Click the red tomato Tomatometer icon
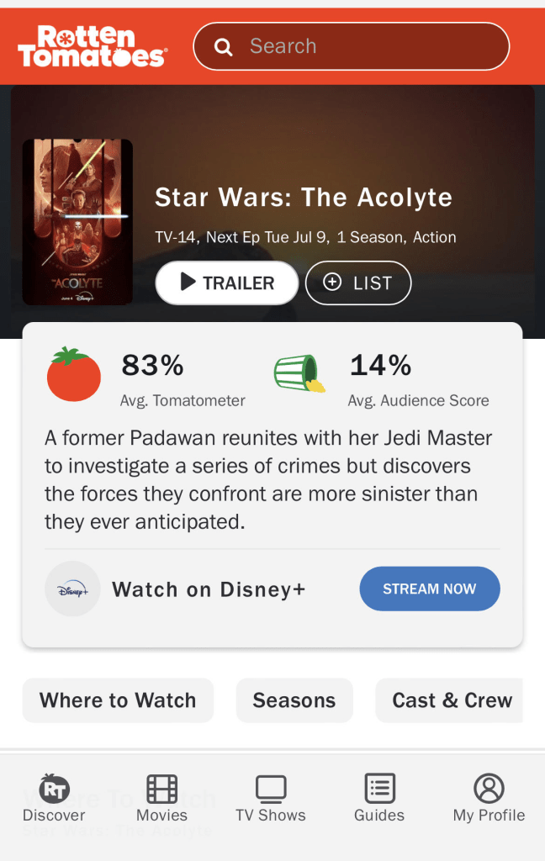 [73, 375]
